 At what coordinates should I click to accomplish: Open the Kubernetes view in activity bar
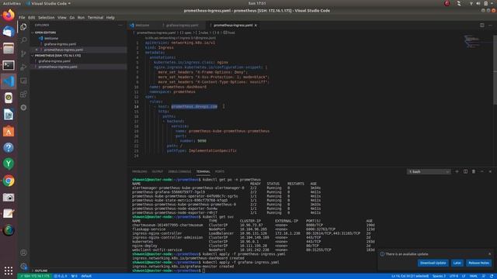(x=23, y=108)
